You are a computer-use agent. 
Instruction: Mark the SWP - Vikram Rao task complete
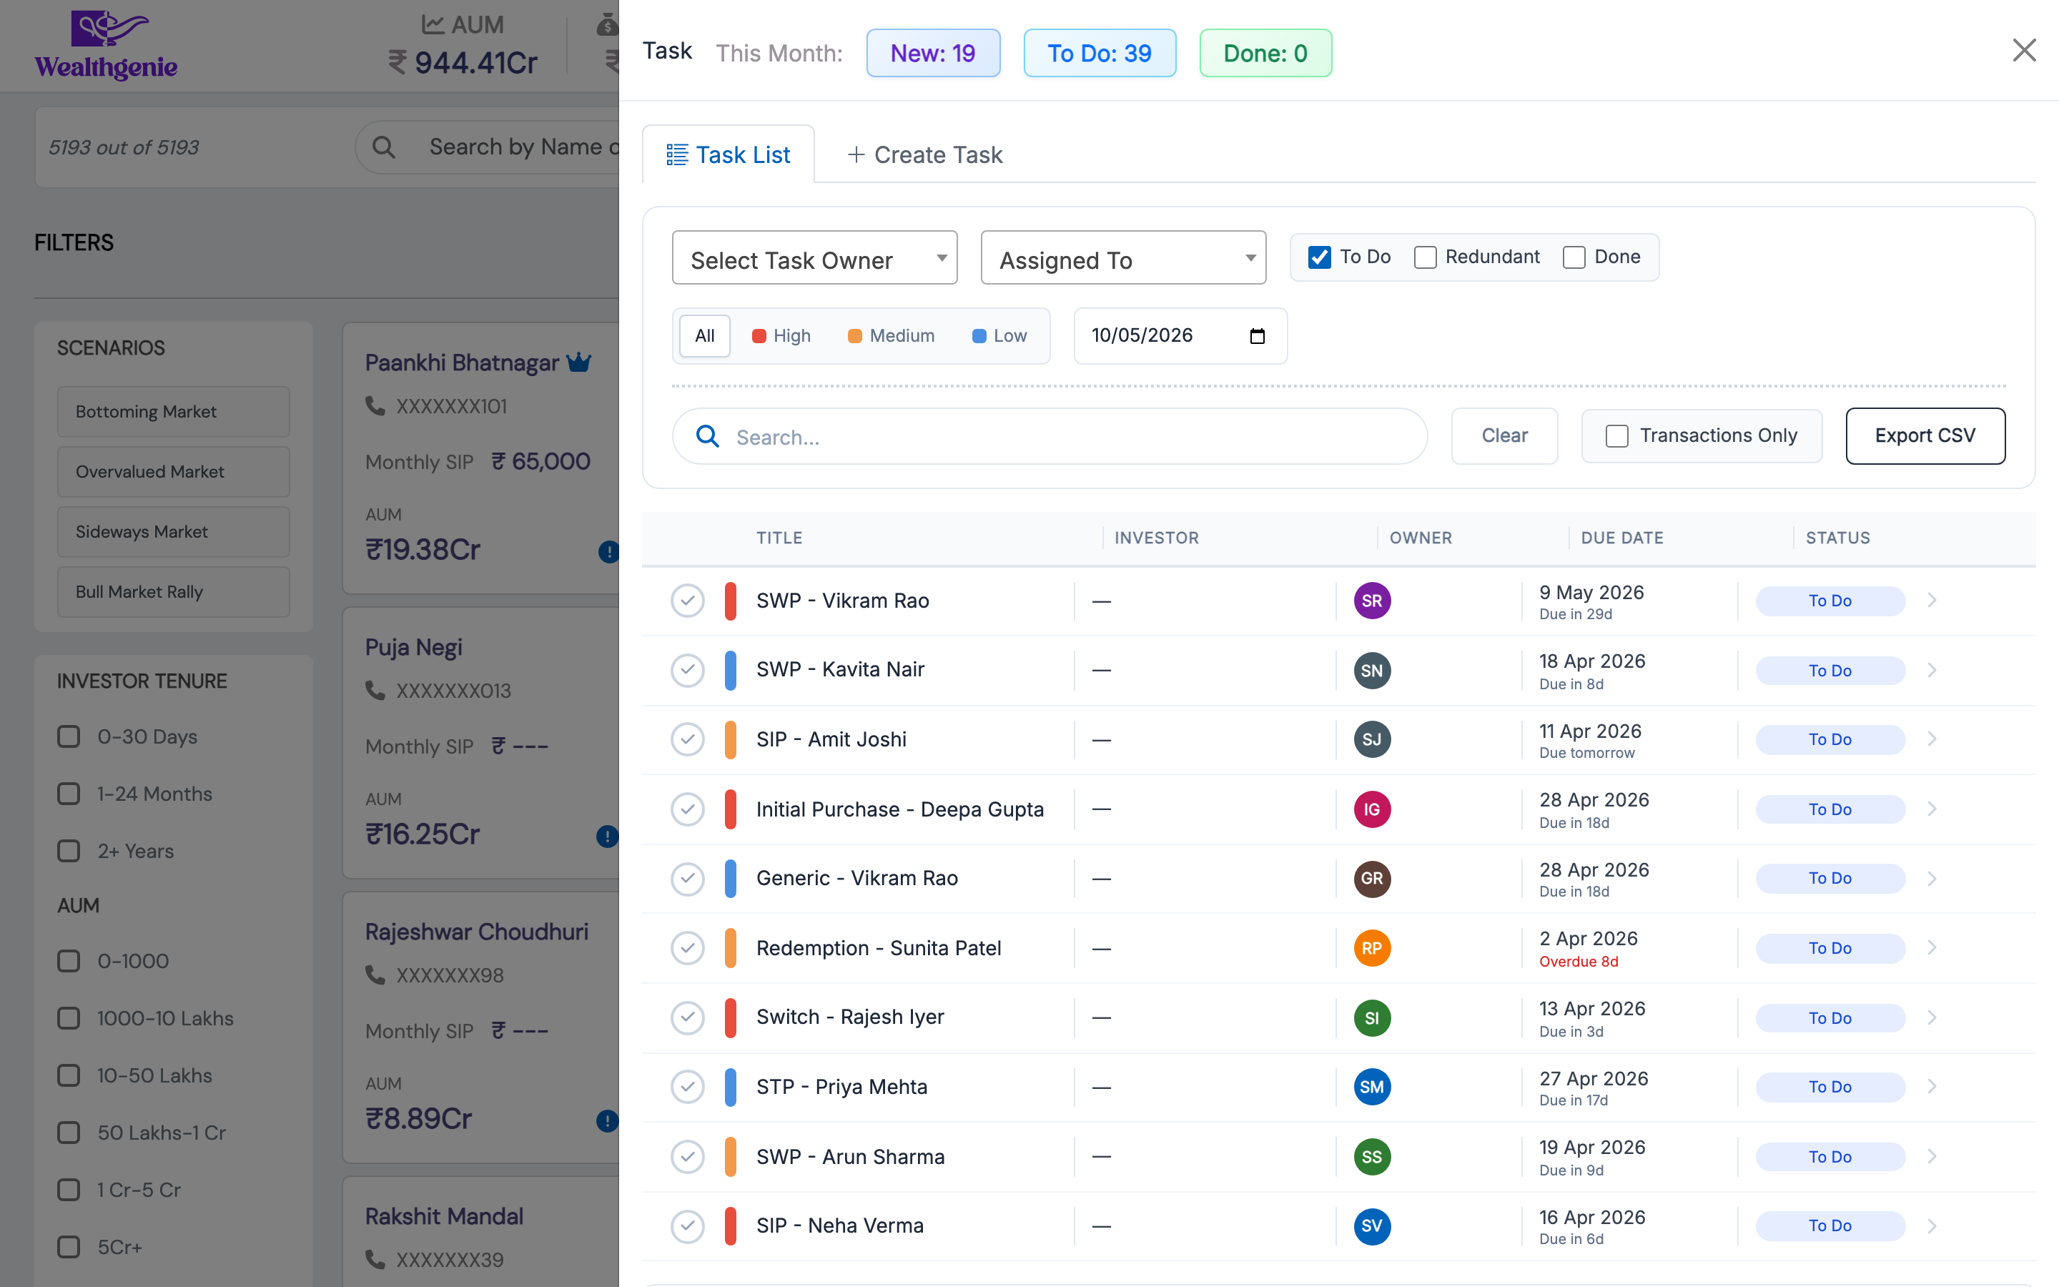click(688, 600)
